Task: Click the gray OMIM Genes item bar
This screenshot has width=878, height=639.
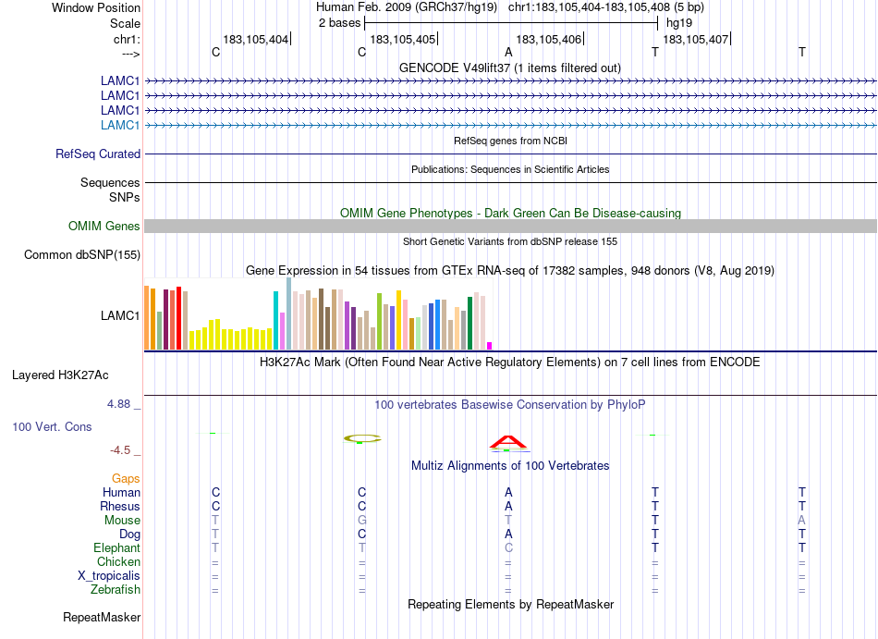Action: click(510, 226)
